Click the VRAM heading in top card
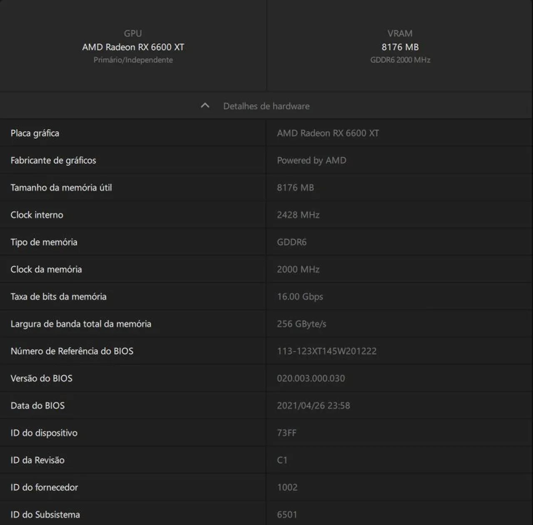 [400, 33]
